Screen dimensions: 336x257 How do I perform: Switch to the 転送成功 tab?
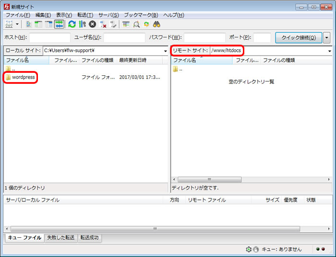coord(90,237)
